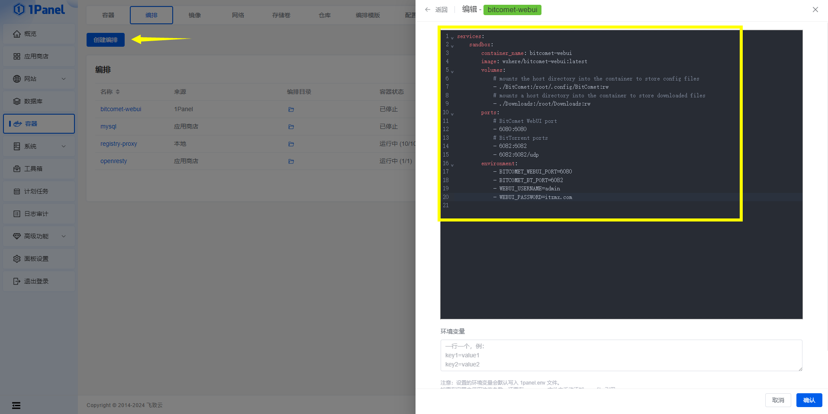Click the 返回 back arrow icon
This screenshot has width=828, height=414.
[428, 10]
